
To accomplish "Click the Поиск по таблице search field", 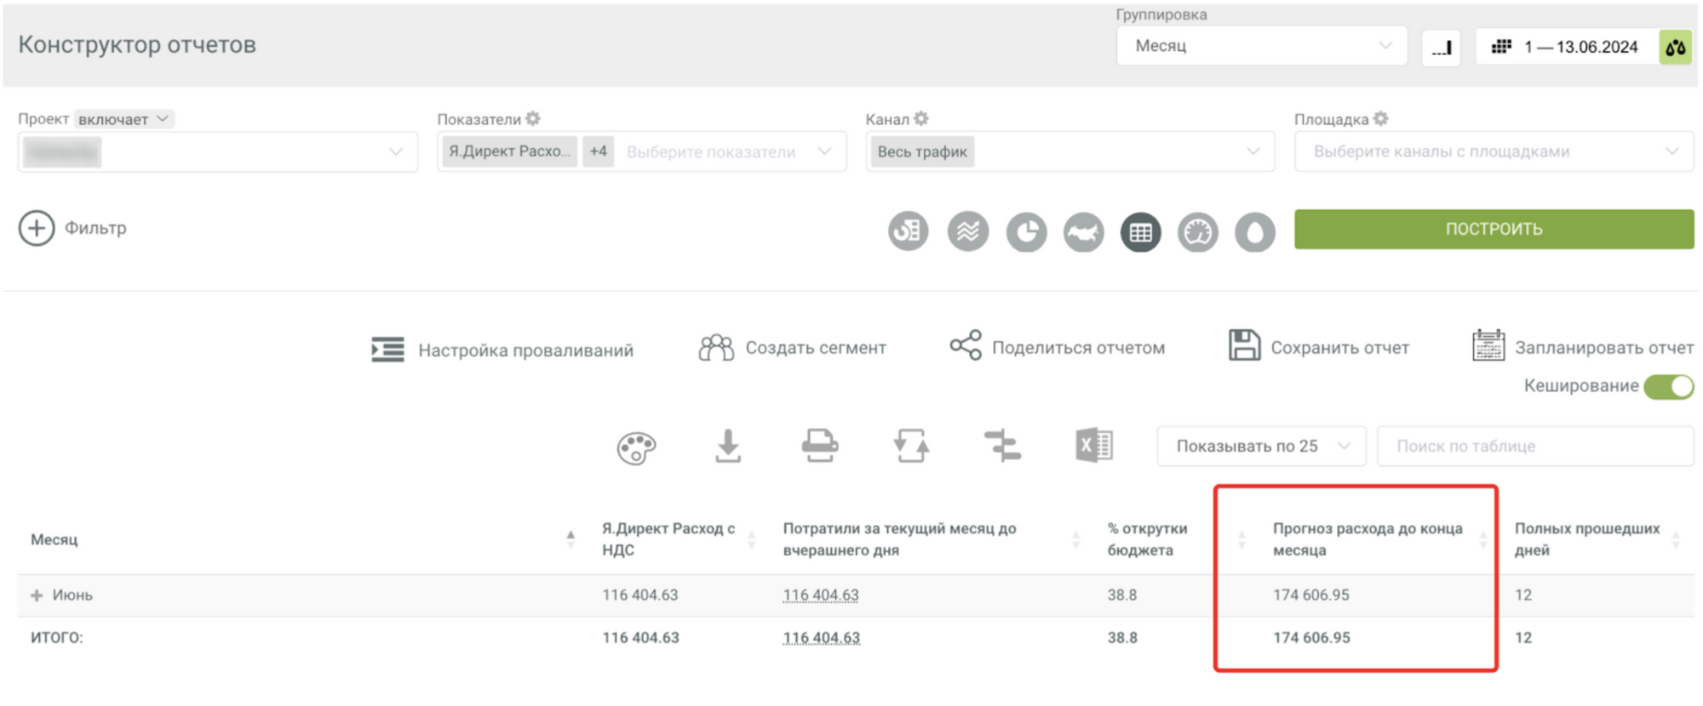I will coord(1534,446).
